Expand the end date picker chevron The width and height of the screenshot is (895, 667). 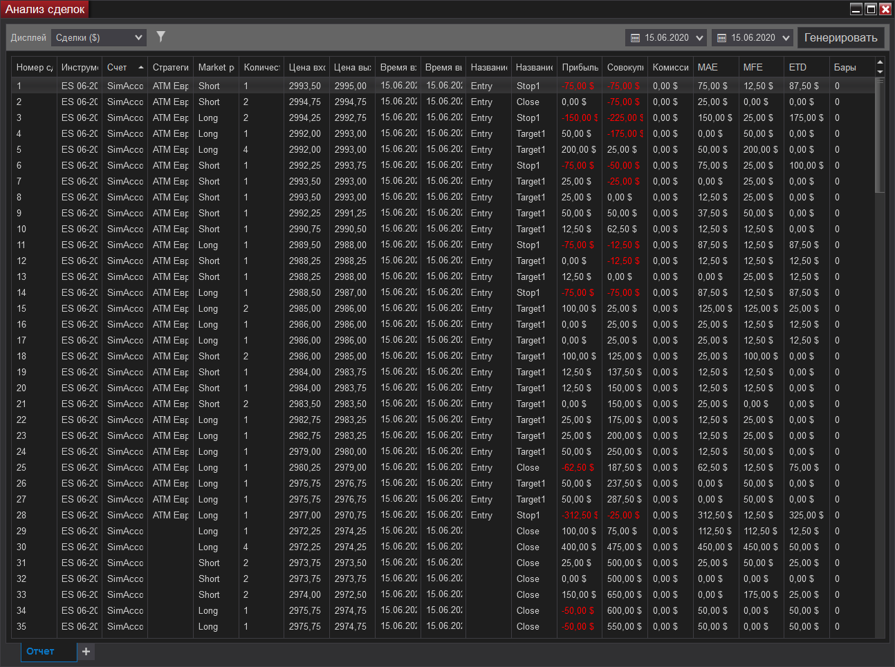tap(786, 38)
